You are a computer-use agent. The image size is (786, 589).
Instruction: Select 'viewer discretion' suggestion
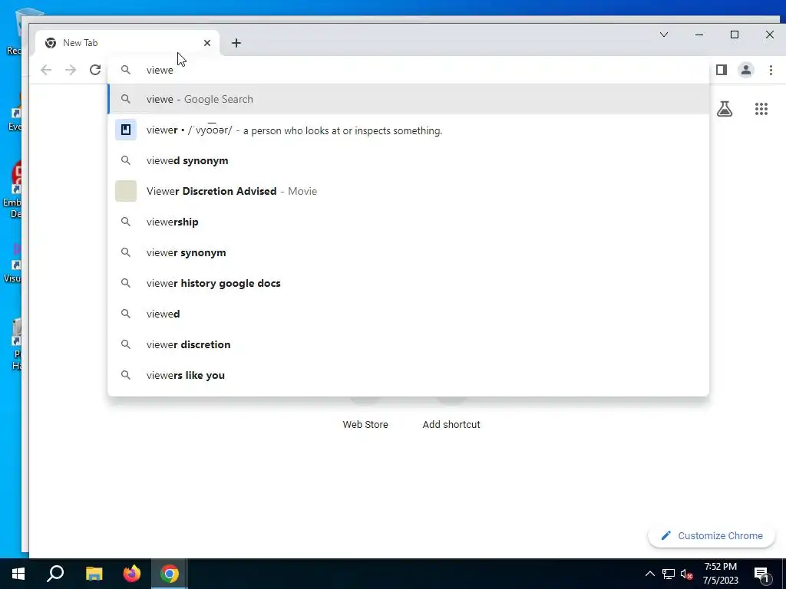[x=408, y=344]
